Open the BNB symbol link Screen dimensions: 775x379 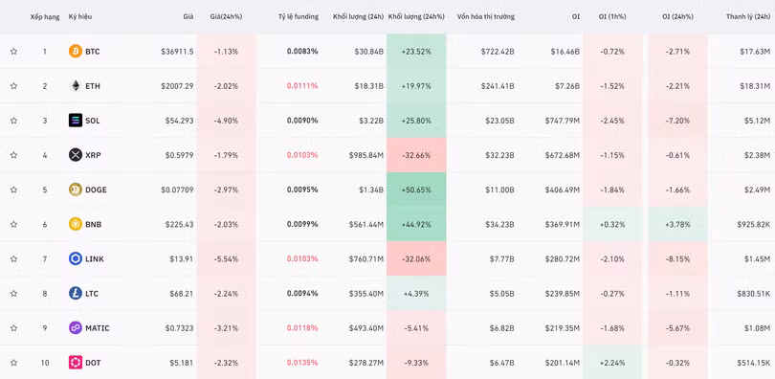[x=94, y=224]
